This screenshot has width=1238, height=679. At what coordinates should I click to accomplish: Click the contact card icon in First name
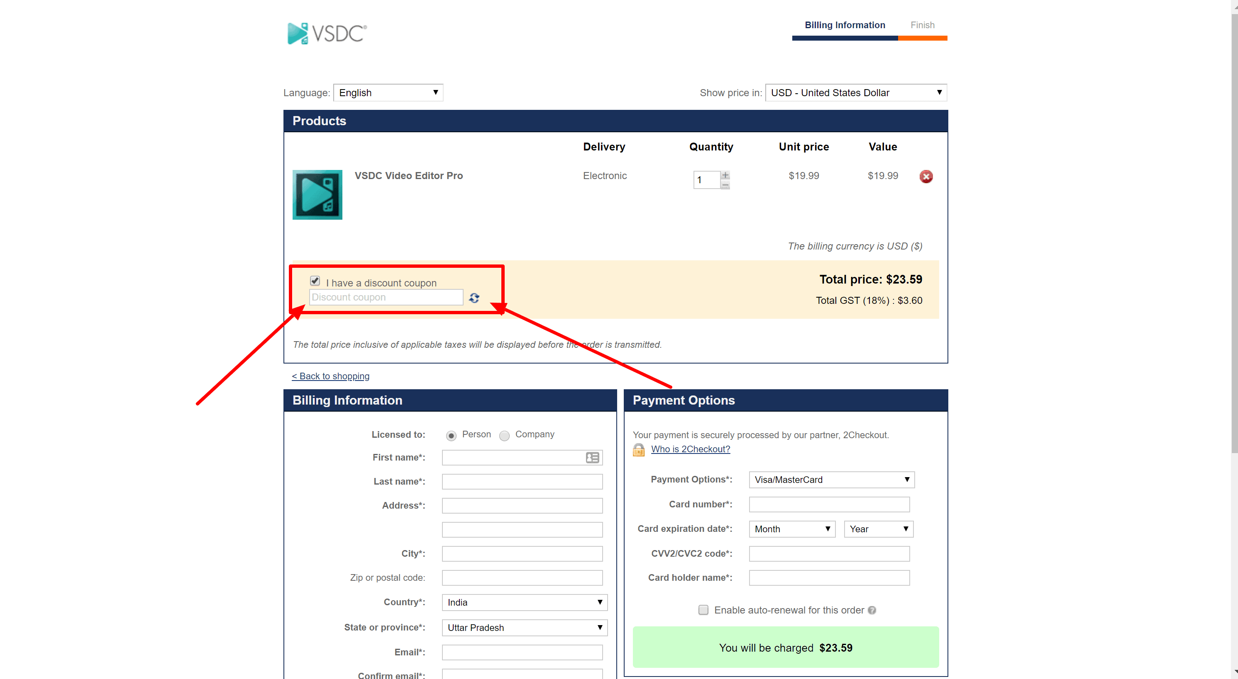pyautogui.click(x=592, y=457)
